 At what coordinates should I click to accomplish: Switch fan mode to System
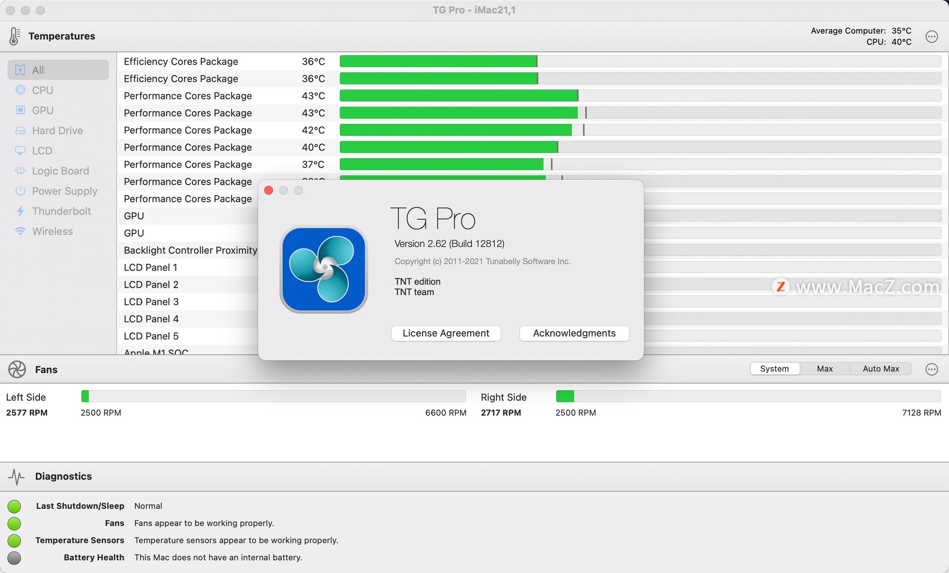774,369
